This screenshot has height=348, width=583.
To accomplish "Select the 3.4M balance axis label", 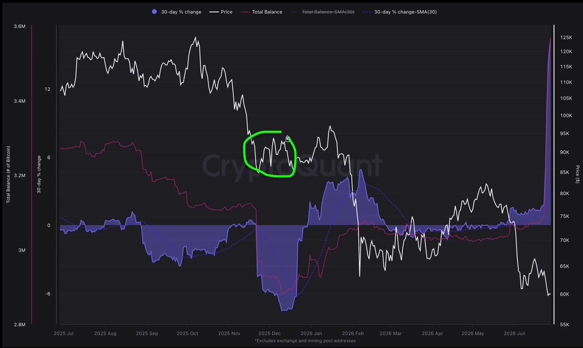I will click(19, 101).
